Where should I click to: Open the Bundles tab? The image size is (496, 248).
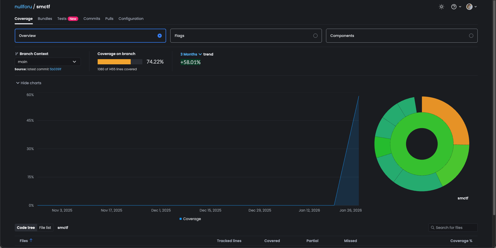(x=45, y=19)
